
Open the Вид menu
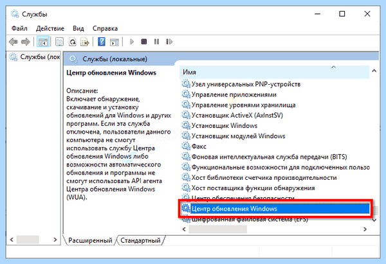(78, 28)
